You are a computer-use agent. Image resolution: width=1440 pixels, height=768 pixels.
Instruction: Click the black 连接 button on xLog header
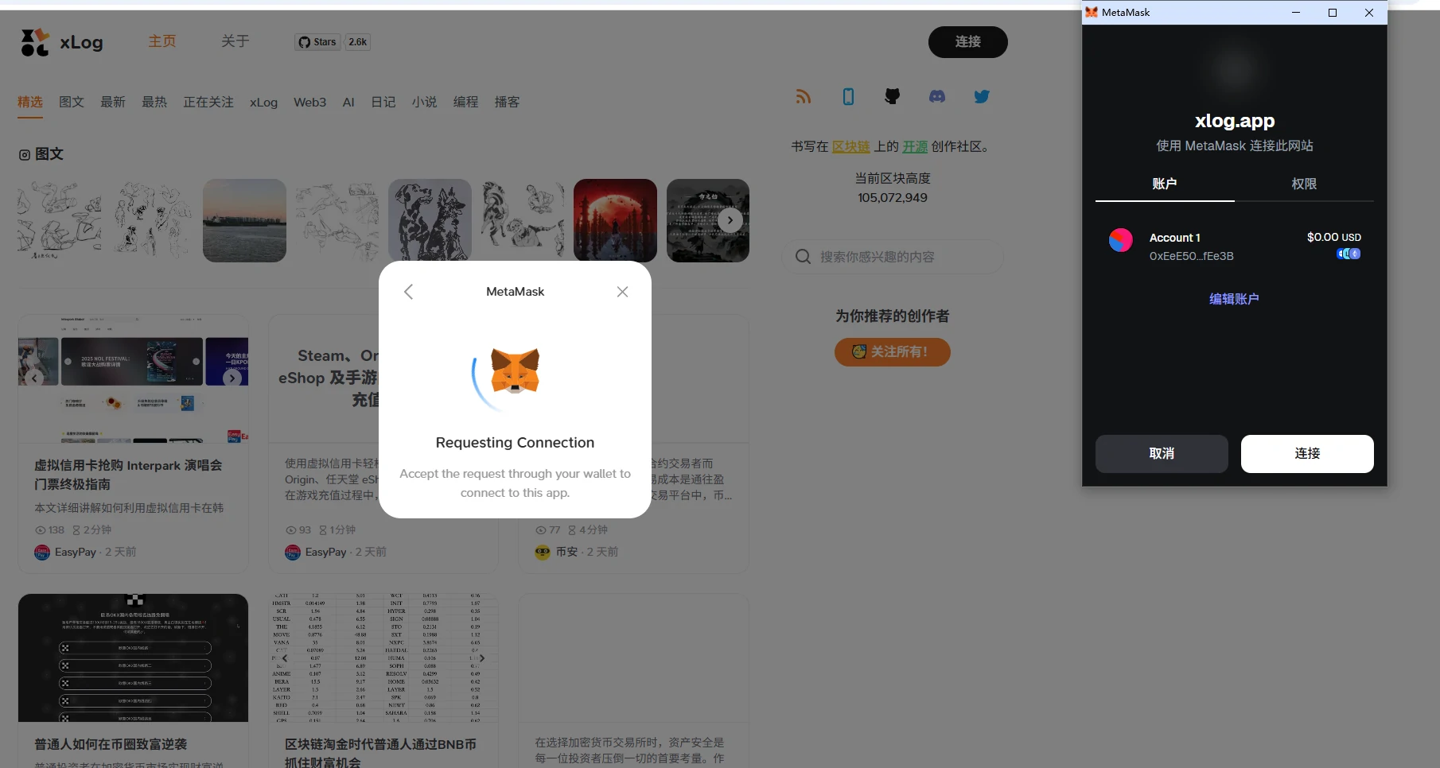(x=968, y=42)
